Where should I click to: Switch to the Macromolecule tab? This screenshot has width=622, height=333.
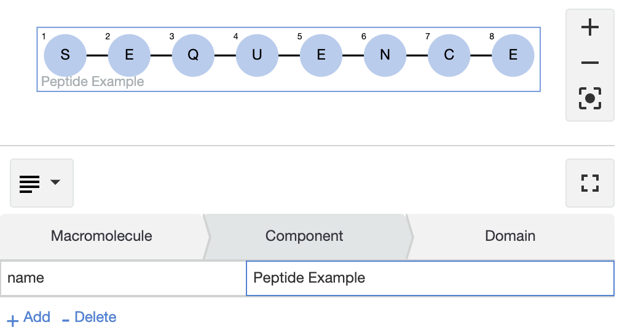(101, 236)
